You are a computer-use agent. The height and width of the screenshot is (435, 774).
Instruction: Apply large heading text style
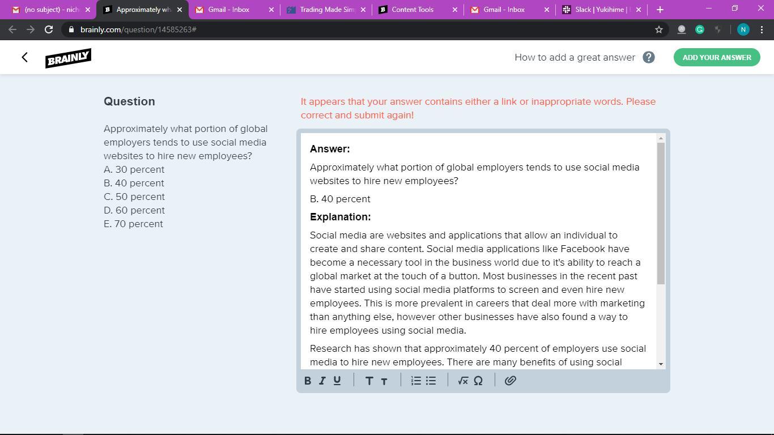point(369,381)
